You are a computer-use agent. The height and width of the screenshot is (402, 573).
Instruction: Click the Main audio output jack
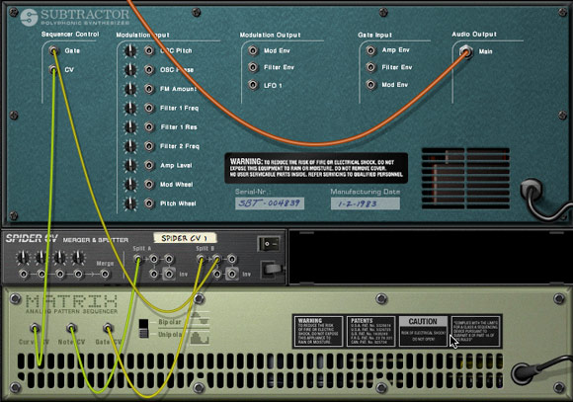point(465,51)
